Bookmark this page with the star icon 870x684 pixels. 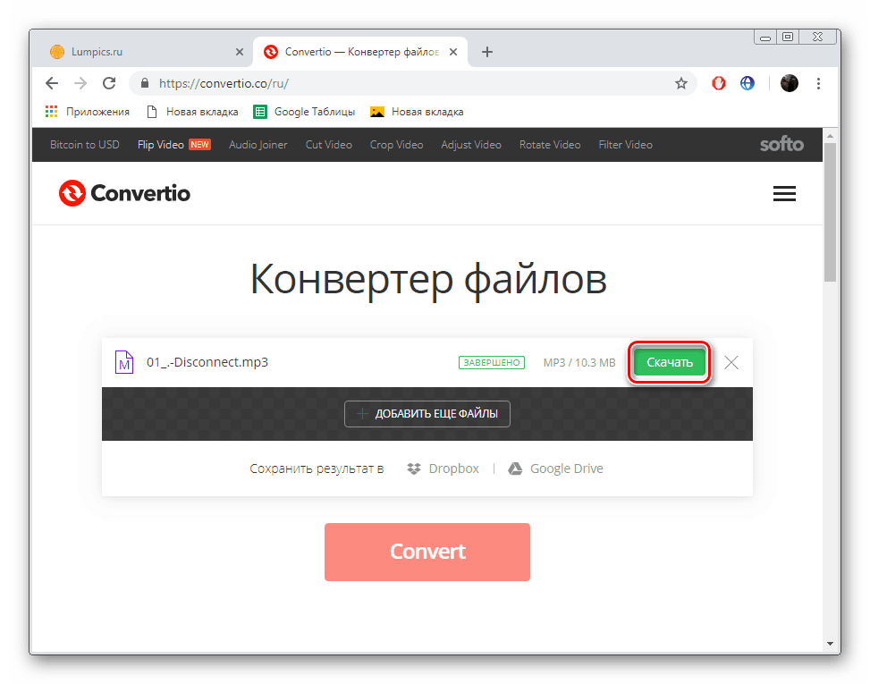(x=680, y=84)
